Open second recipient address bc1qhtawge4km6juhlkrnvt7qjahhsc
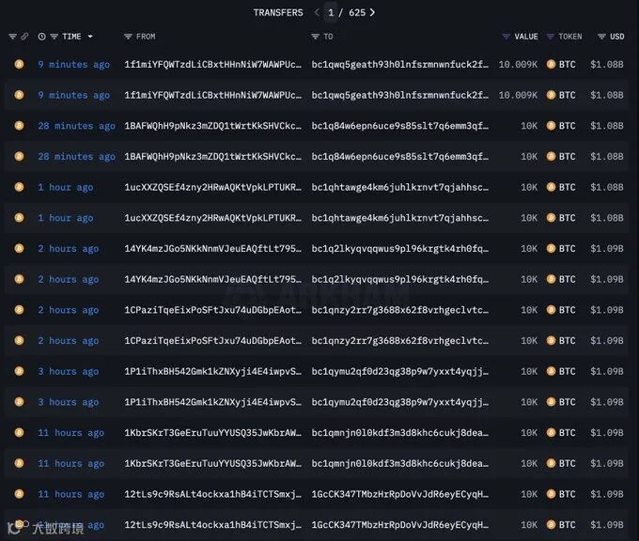The height and width of the screenshot is (541, 639). pyautogui.click(x=399, y=218)
